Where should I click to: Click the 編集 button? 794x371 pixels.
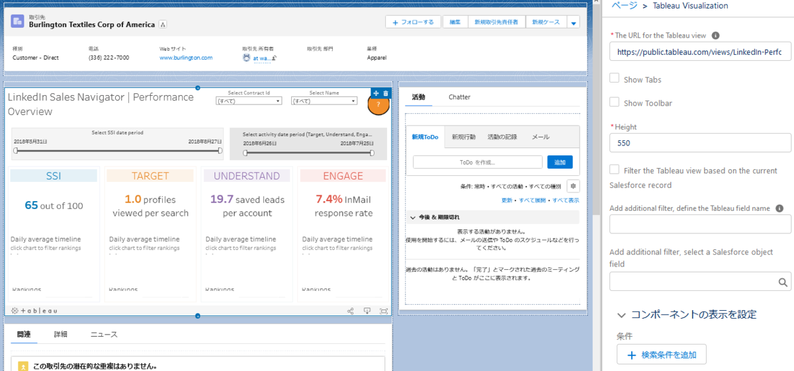tap(455, 22)
